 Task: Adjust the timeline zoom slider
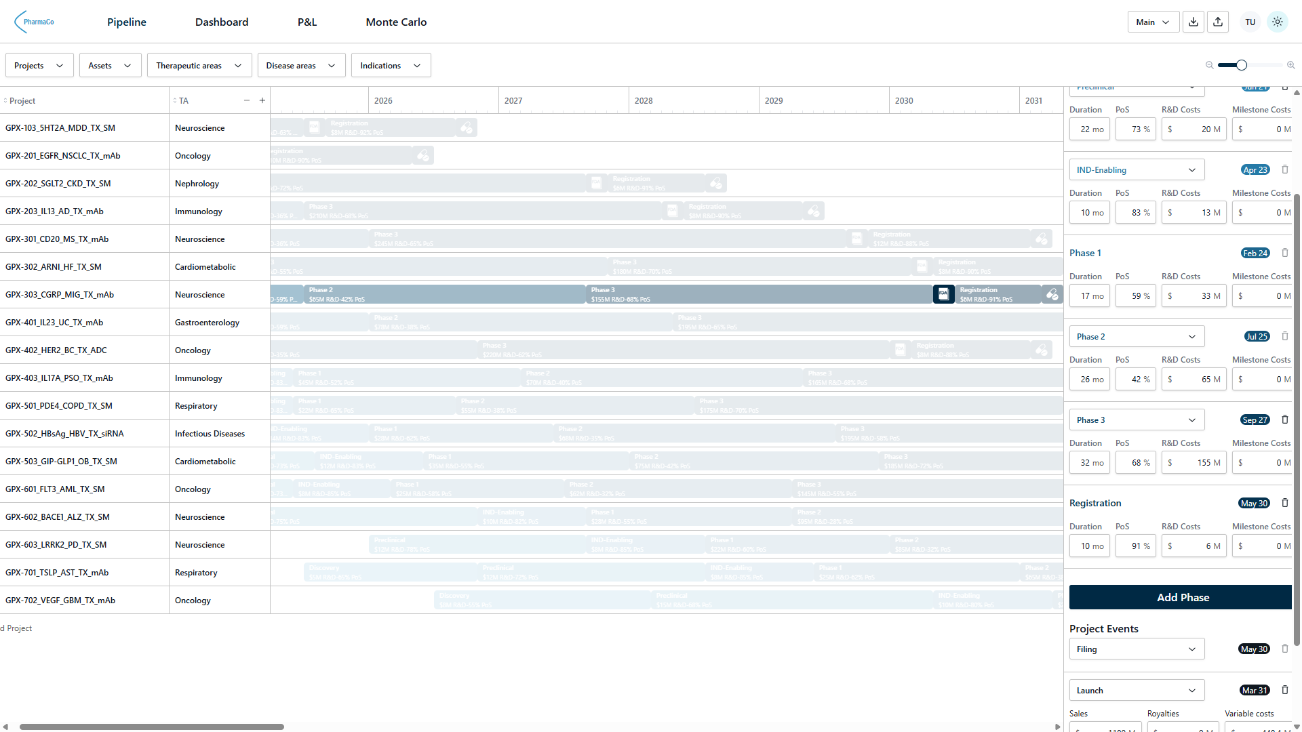[1241, 65]
